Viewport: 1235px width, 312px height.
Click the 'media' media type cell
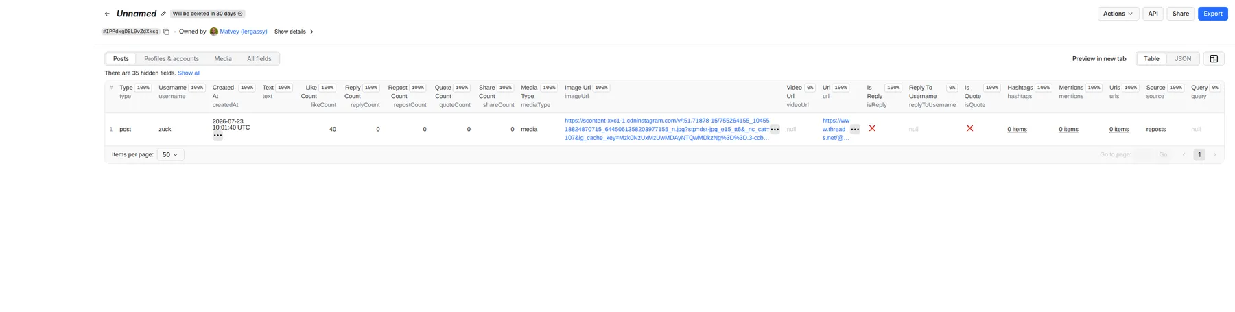[x=529, y=130]
